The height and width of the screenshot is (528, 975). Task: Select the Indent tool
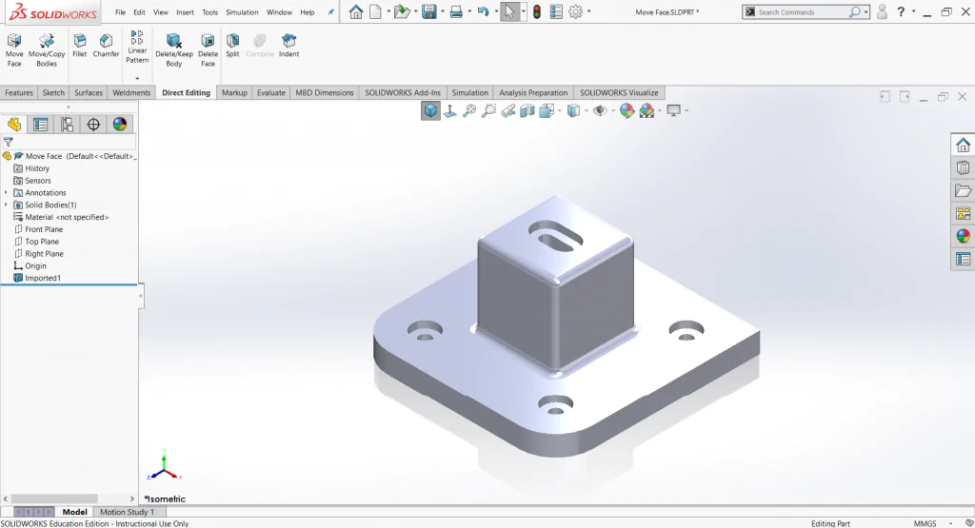tap(289, 46)
